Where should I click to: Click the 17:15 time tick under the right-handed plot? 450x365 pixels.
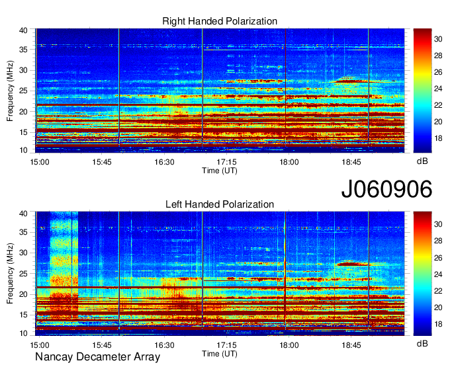point(226,162)
